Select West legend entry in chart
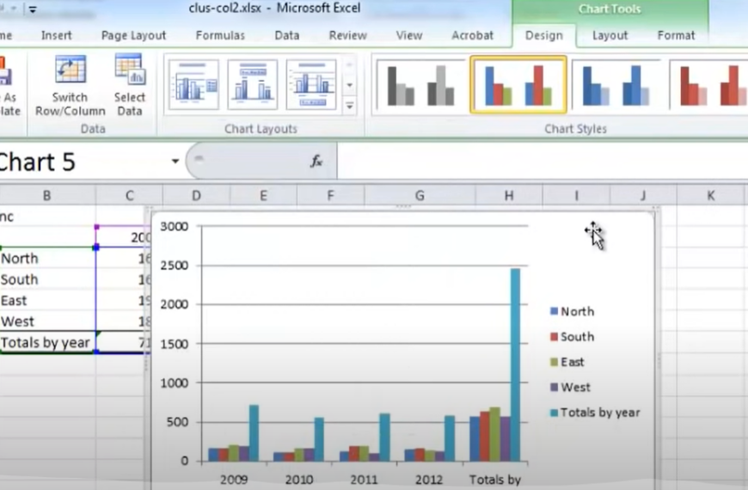 pyautogui.click(x=570, y=388)
